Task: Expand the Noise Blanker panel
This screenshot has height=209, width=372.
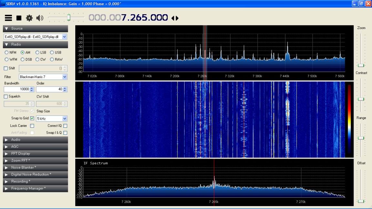Action: [x=35, y=167]
